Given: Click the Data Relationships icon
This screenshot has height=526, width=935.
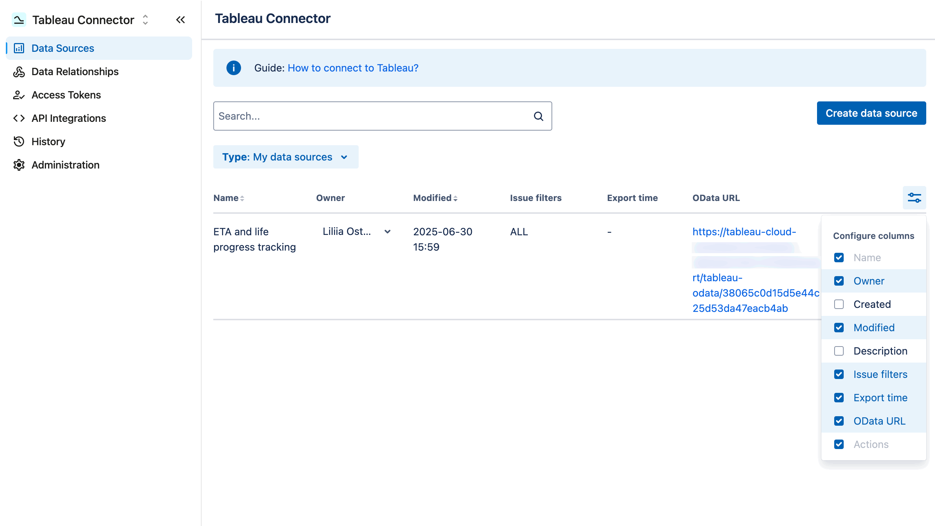Looking at the screenshot, I should point(19,71).
